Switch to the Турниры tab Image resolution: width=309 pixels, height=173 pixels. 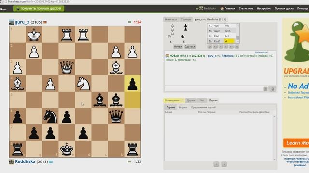[186, 19]
